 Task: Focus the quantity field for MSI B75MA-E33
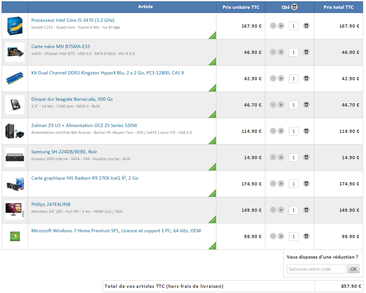[x=294, y=52]
